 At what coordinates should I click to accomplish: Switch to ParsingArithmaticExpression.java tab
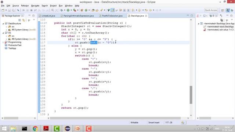(77, 16)
